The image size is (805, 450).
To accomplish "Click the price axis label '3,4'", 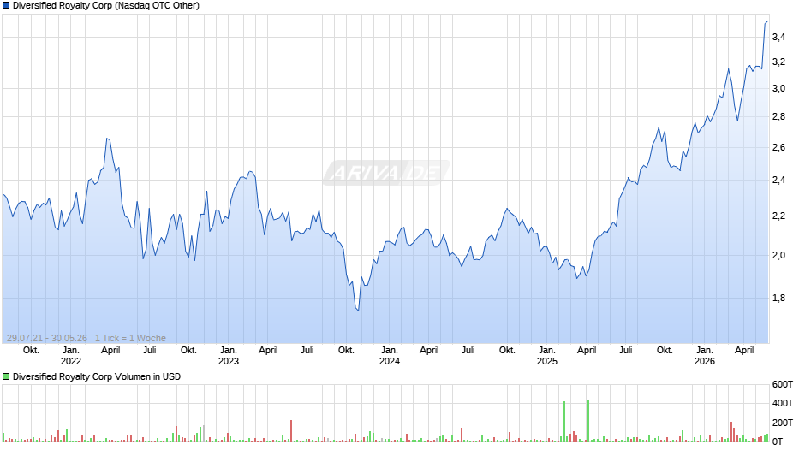I will click(778, 37).
